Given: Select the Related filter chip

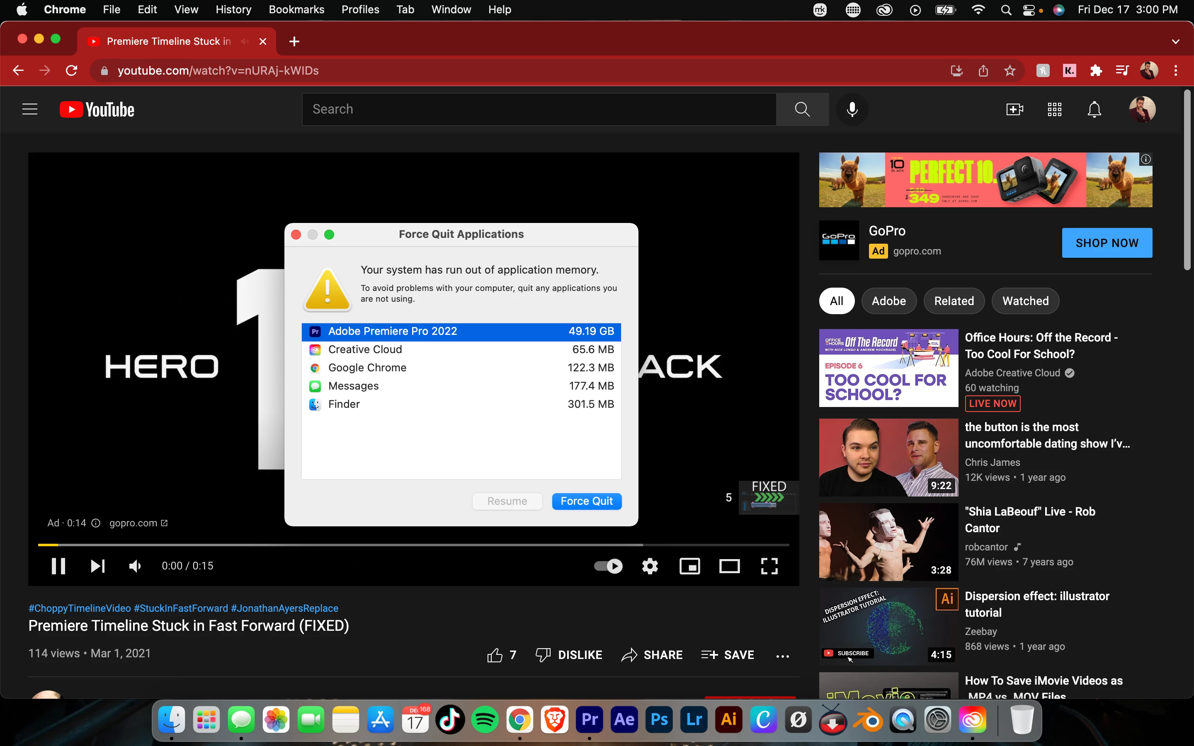Looking at the screenshot, I should click(954, 301).
